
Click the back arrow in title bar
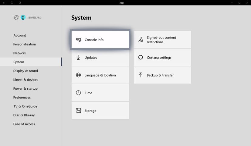tap(4, 3)
